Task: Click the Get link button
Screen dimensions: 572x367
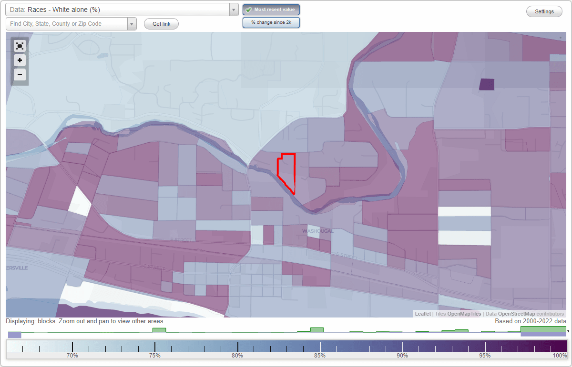Action: (x=161, y=24)
